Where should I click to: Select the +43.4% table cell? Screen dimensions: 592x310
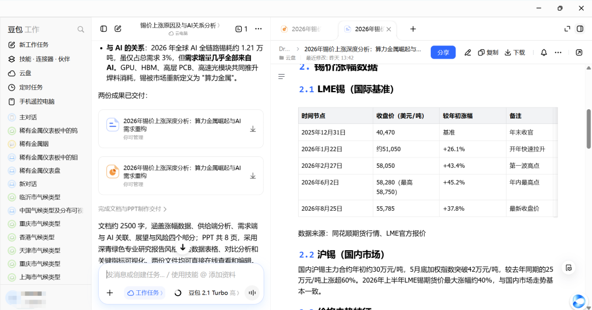tap(473, 166)
